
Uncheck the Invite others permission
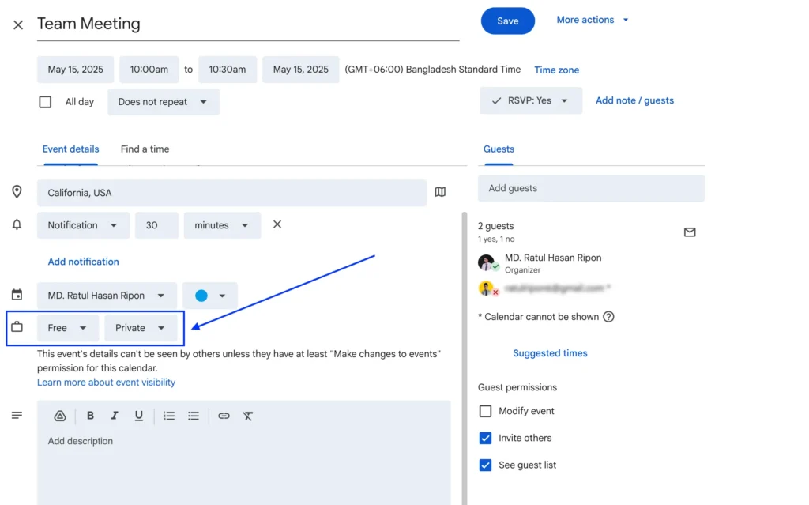(x=486, y=438)
